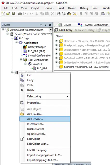Image resolution: width=110 pixels, height=165 pixels.
Task: Open the Tools menu
Action: point(95,8)
